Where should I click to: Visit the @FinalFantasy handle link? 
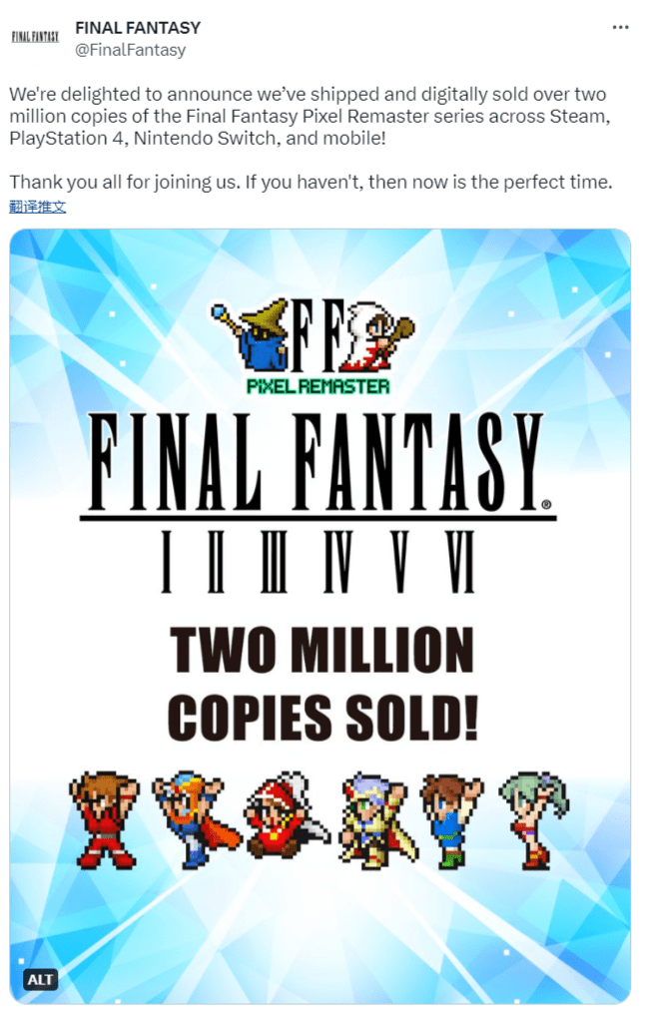tap(130, 50)
